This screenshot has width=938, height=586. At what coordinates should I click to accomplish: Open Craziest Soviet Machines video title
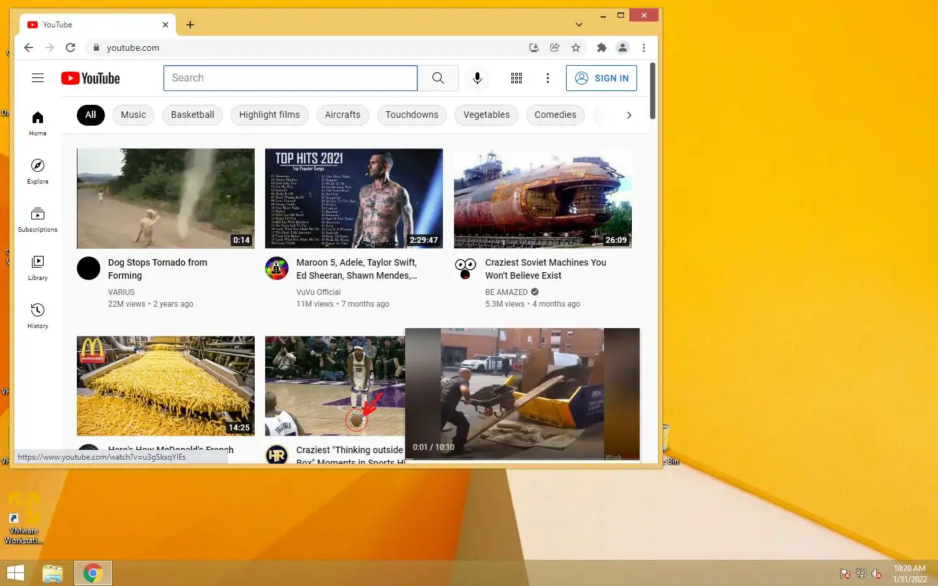click(x=546, y=269)
